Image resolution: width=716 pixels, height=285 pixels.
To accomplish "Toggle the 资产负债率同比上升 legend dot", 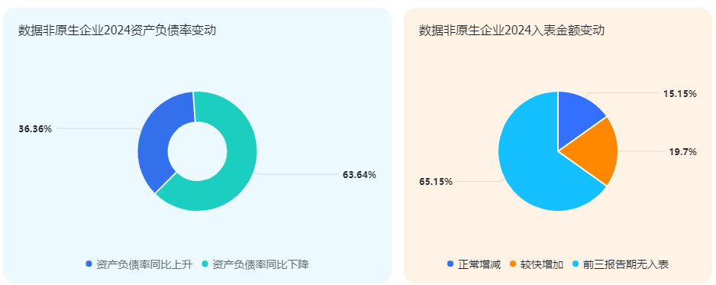I will pos(89,264).
